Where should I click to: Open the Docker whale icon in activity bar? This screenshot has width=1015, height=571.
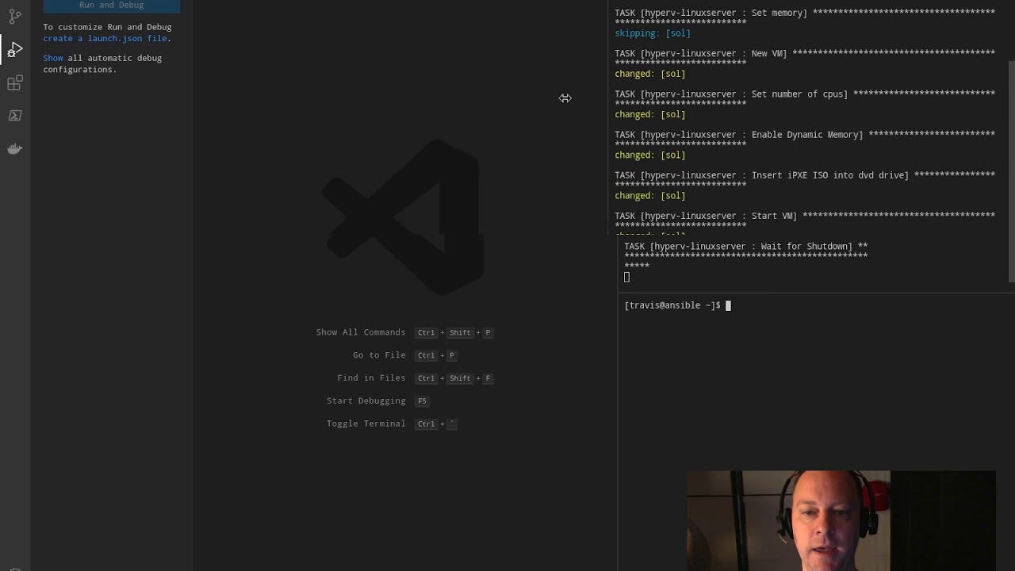tap(15, 149)
